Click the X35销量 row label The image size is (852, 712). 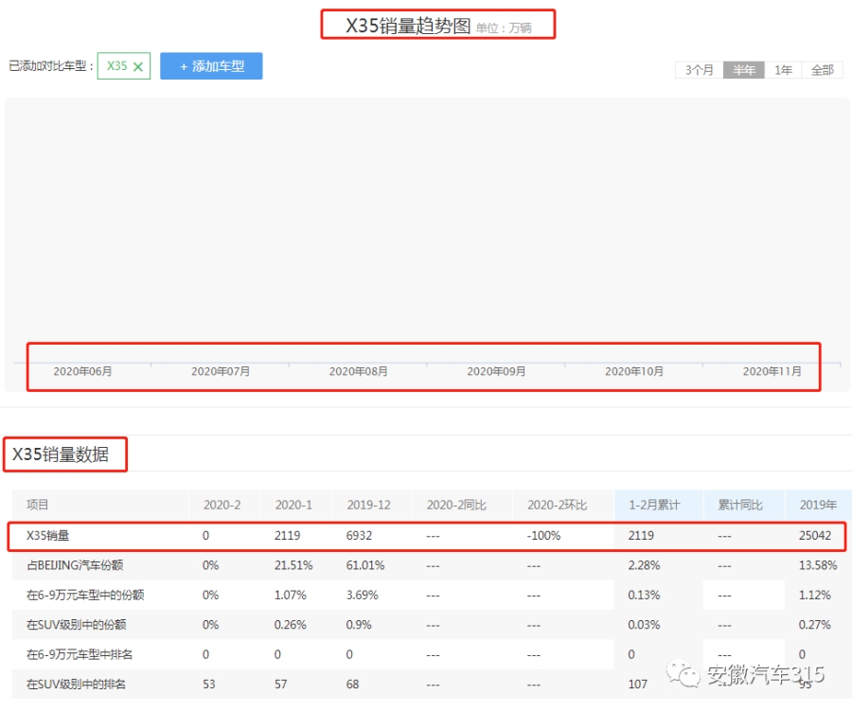[x=47, y=536]
